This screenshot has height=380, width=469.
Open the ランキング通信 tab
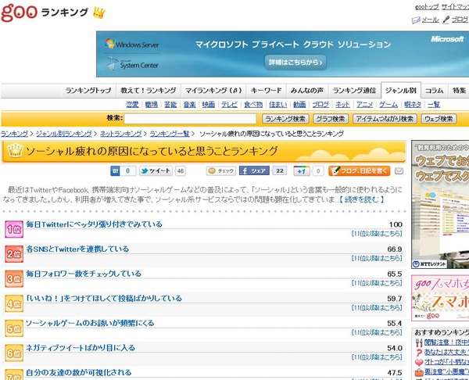(x=354, y=91)
